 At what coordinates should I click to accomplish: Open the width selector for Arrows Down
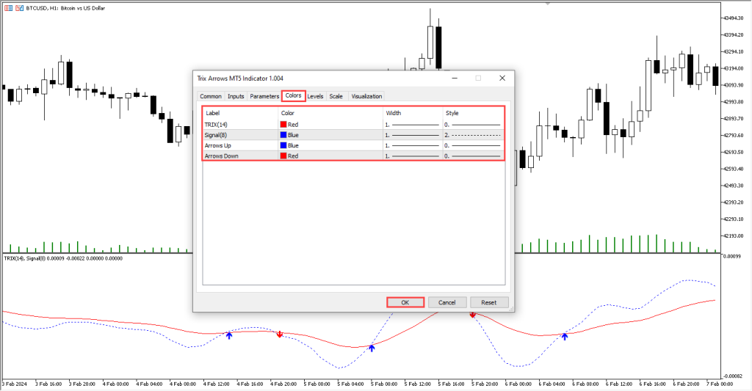click(x=413, y=156)
